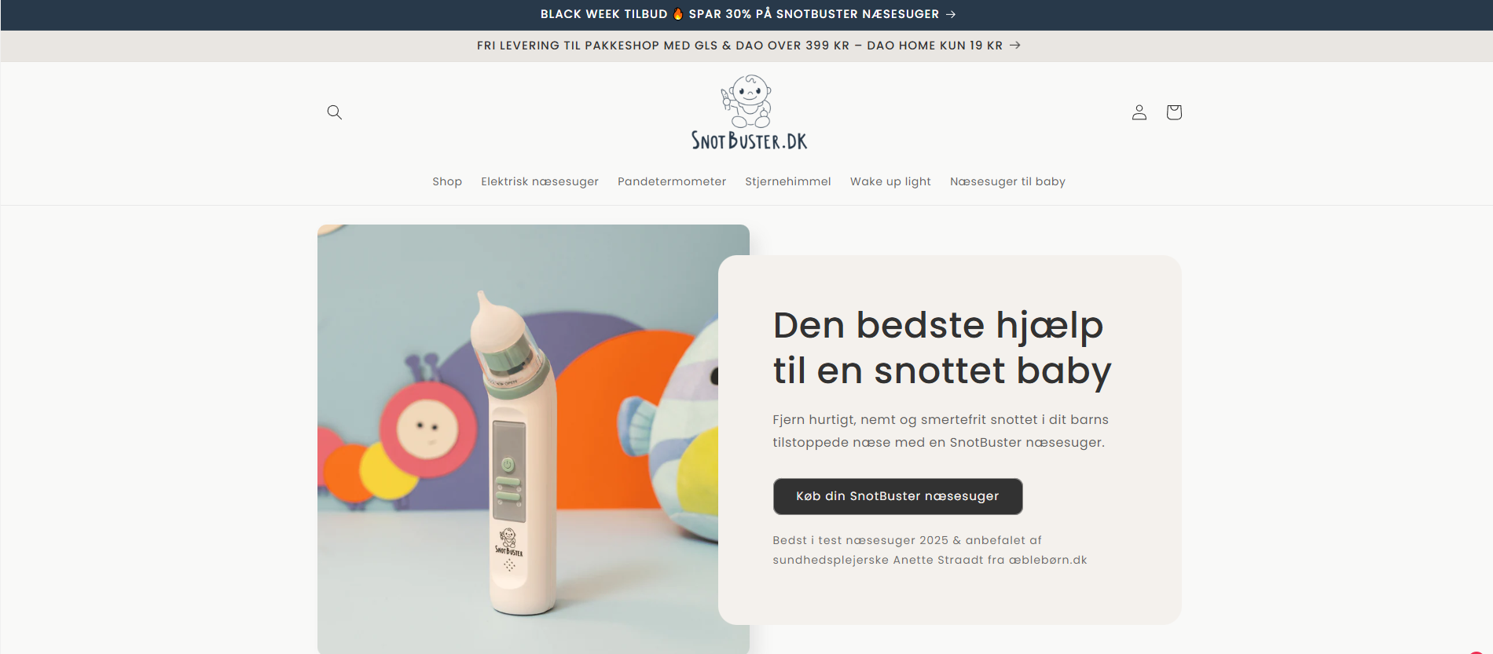Open the Black Week tilbud banner link
Image resolution: width=1493 pixels, height=654 pixels.
tap(748, 14)
